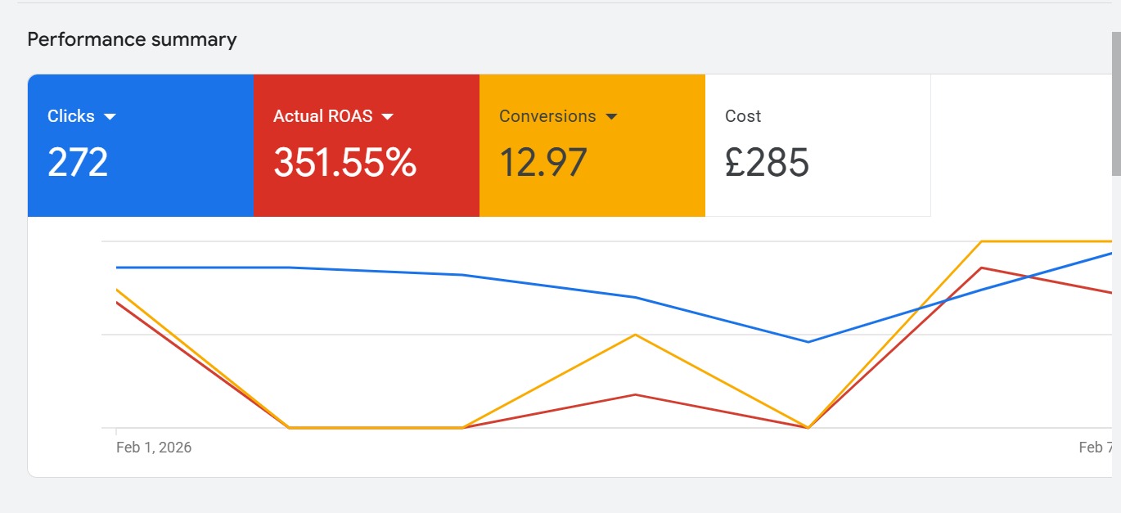
Task: Open the Clicks metric dropdown arrow
Action: pos(110,117)
